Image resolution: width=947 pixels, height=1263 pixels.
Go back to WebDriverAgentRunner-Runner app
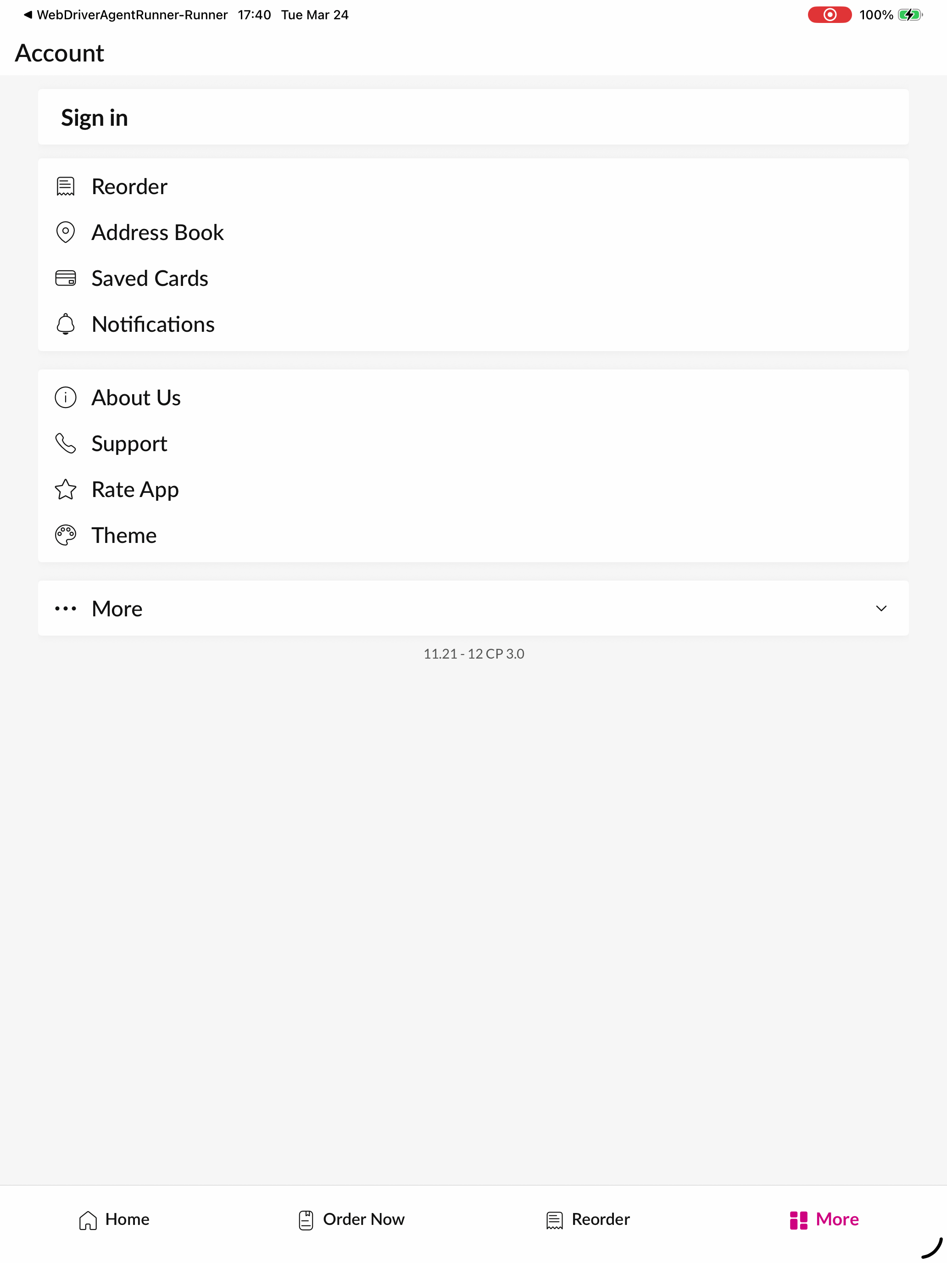click(126, 15)
